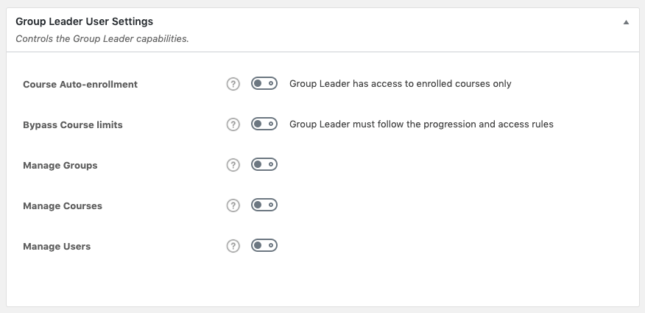645x313 pixels.
Task: Open the Manage Users help tooltip
Action: point(233,246)
